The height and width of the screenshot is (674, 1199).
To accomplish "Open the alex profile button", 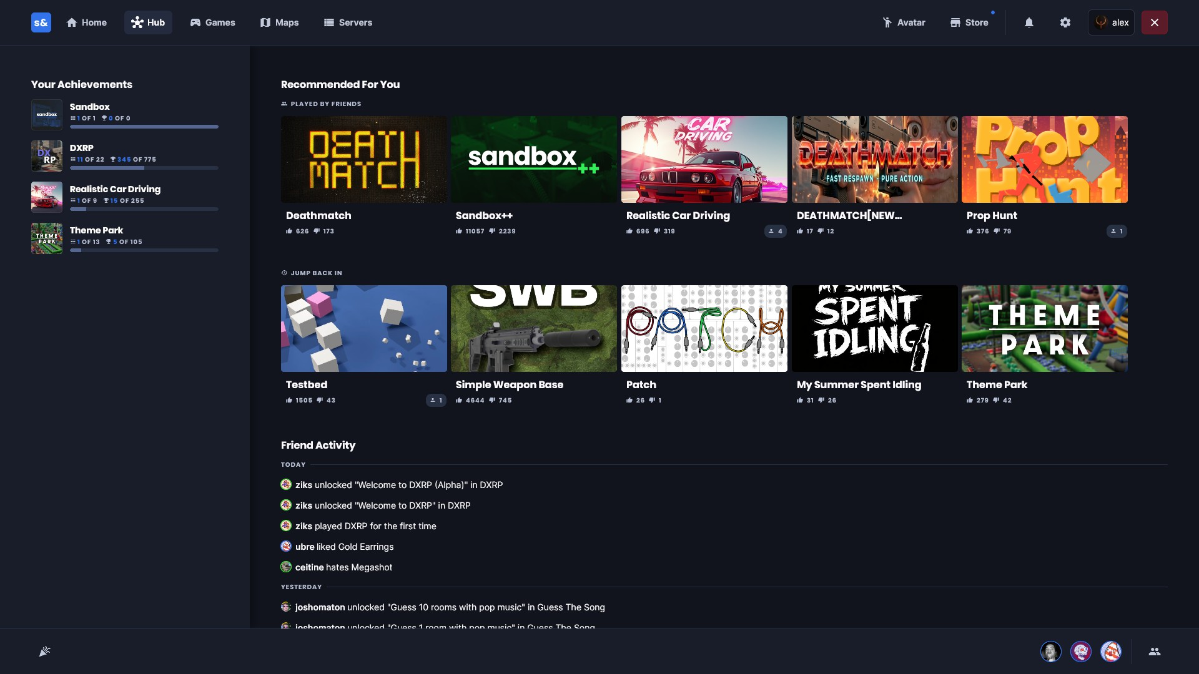I will (x=1112, y=22).
